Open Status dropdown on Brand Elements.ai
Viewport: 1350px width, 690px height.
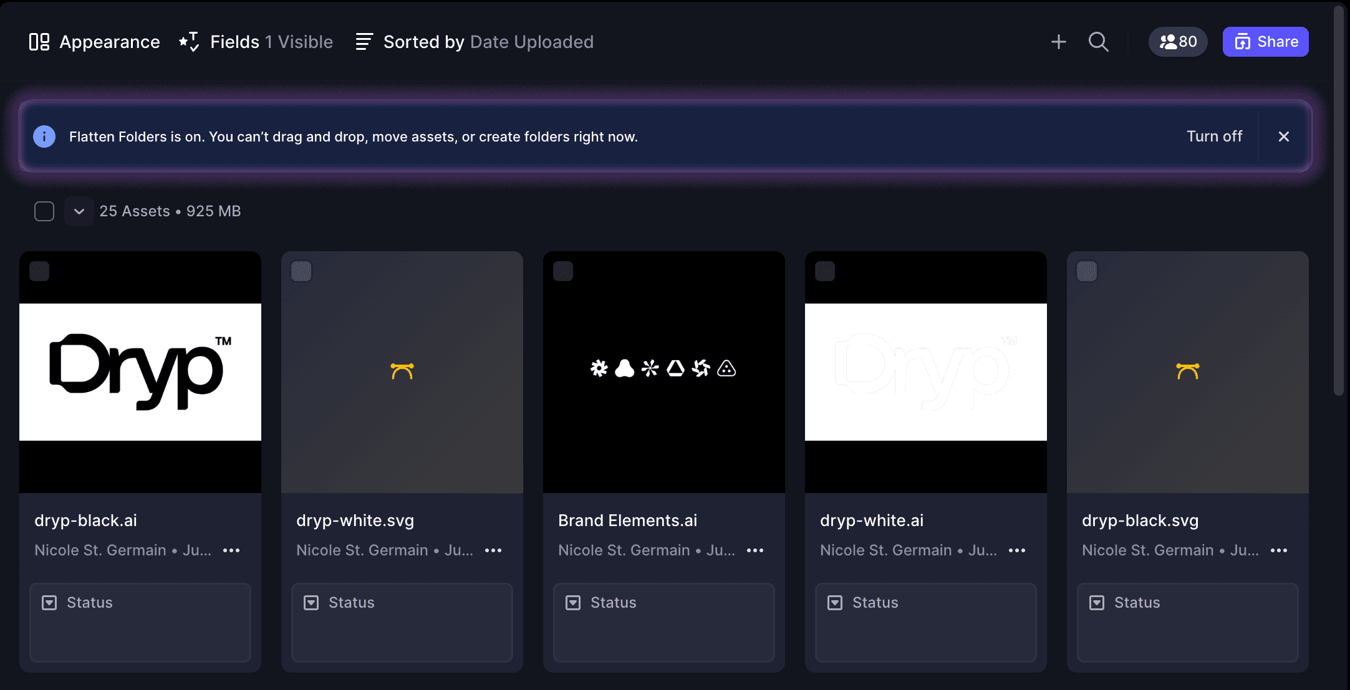(664, 622)
